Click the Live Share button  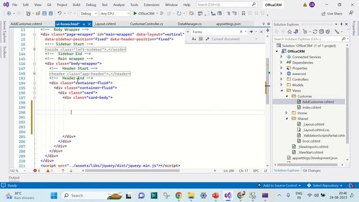[x=332, y=13]
